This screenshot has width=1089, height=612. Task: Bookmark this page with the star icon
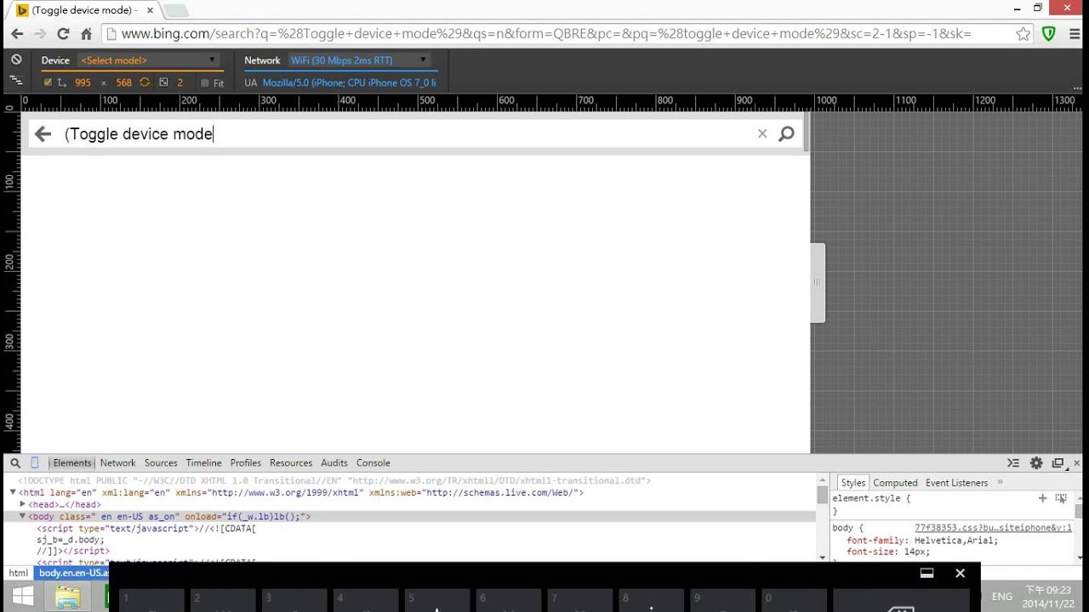[x=1023, y=34]
